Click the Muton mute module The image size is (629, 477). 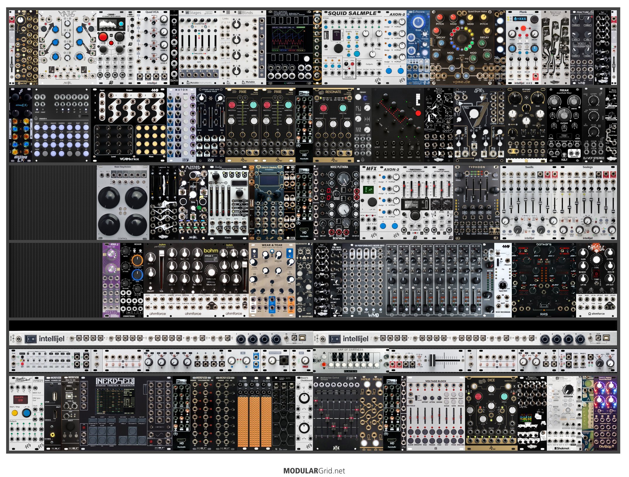click(181, 125)
